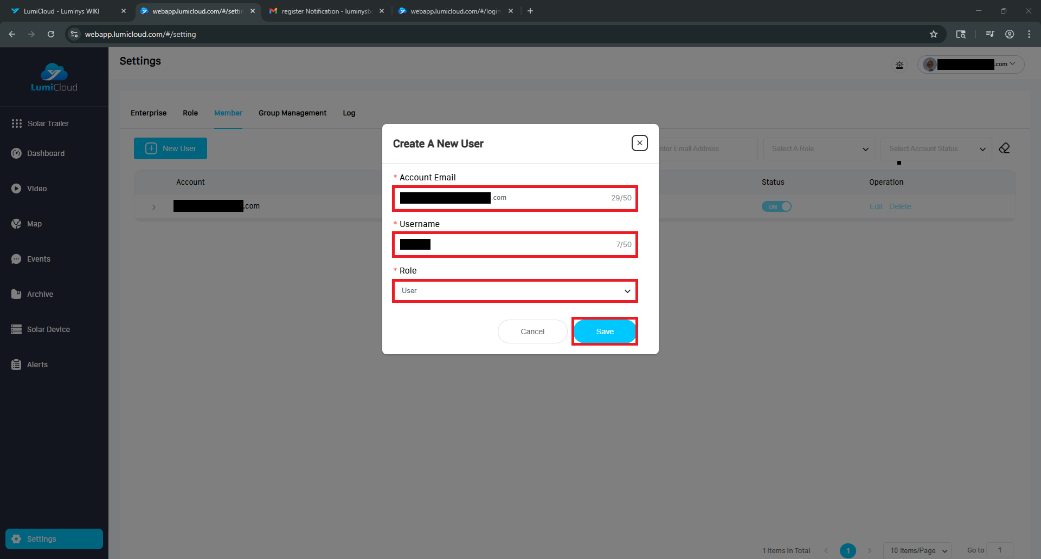
Task: Expand the account row chevron
Action: pyautogui.click(x=154, y=207)
